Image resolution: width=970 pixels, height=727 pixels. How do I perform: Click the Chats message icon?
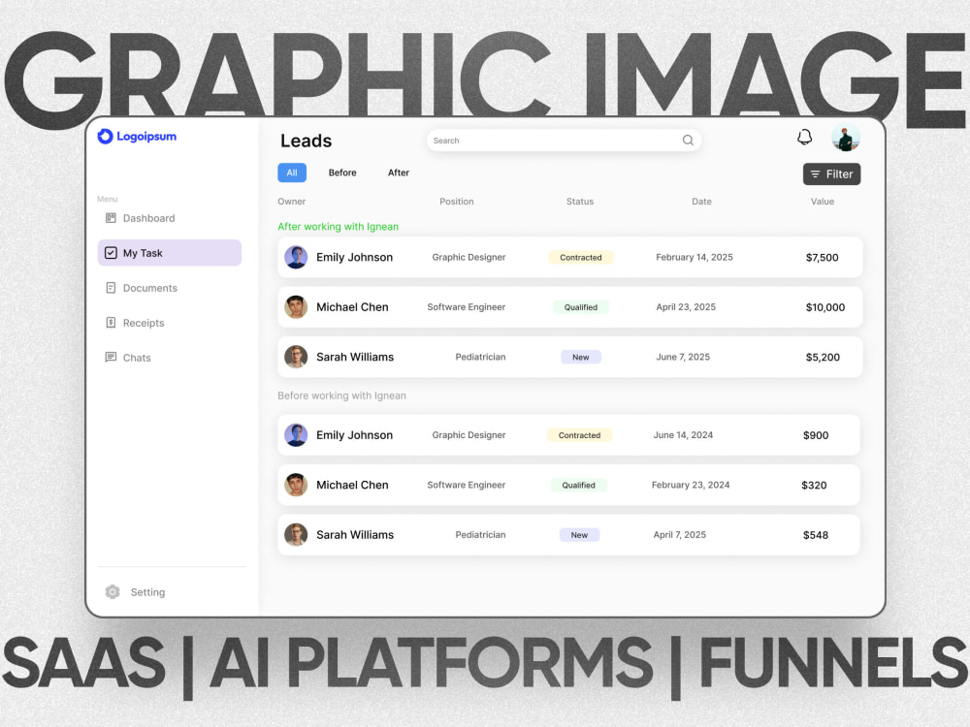(111, 358)
